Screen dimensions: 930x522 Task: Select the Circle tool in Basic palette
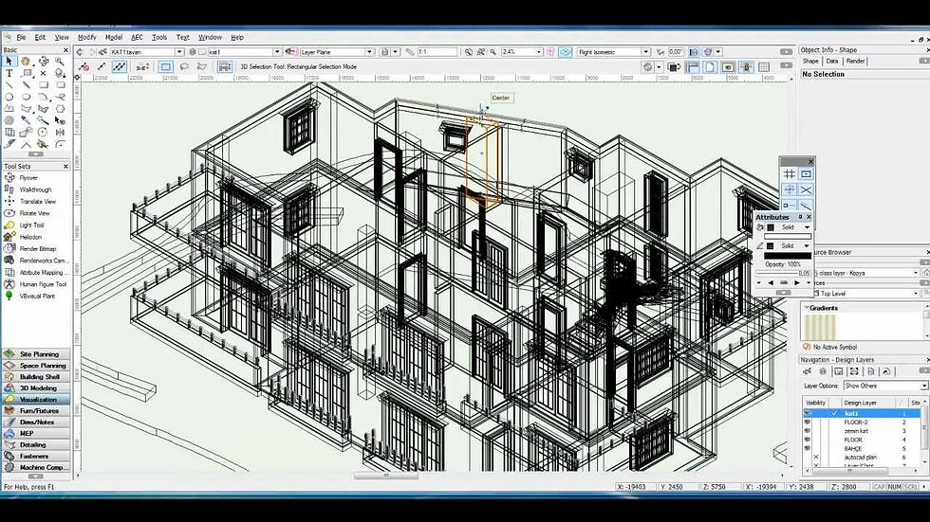click(9, 97)
